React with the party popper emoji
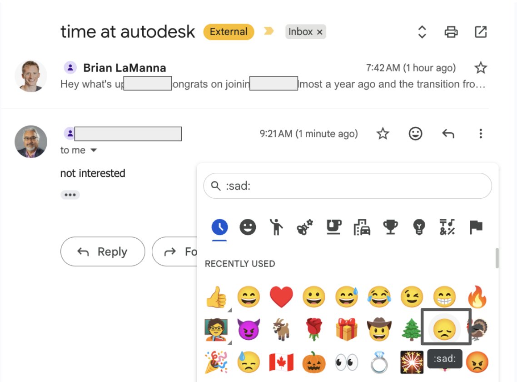 tap(216, 362)
